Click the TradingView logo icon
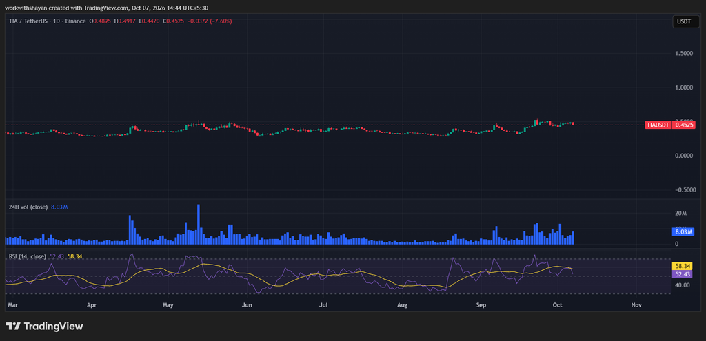Viewport: 706px width, 341px height. (12, 326)
